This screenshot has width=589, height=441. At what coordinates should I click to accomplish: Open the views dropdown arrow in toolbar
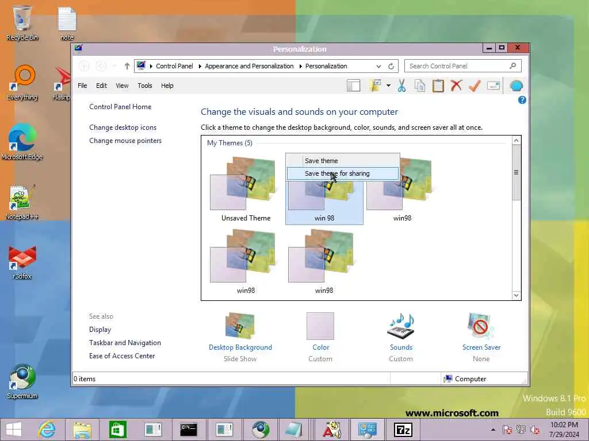pyautogui.click(x=388, y=86)
